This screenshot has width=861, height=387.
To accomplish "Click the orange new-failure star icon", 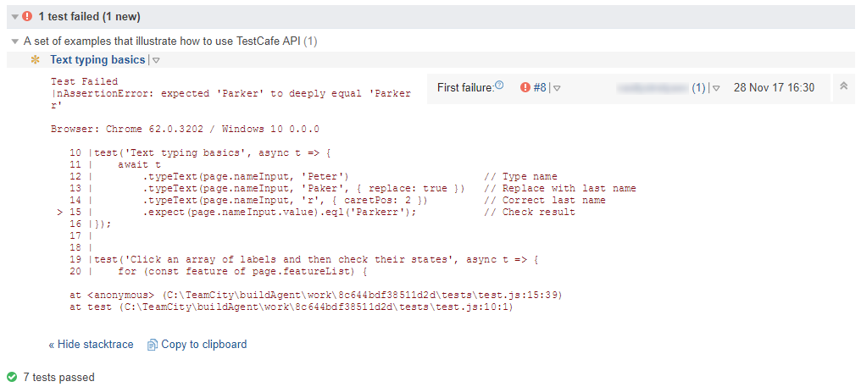I will (35, 60).
